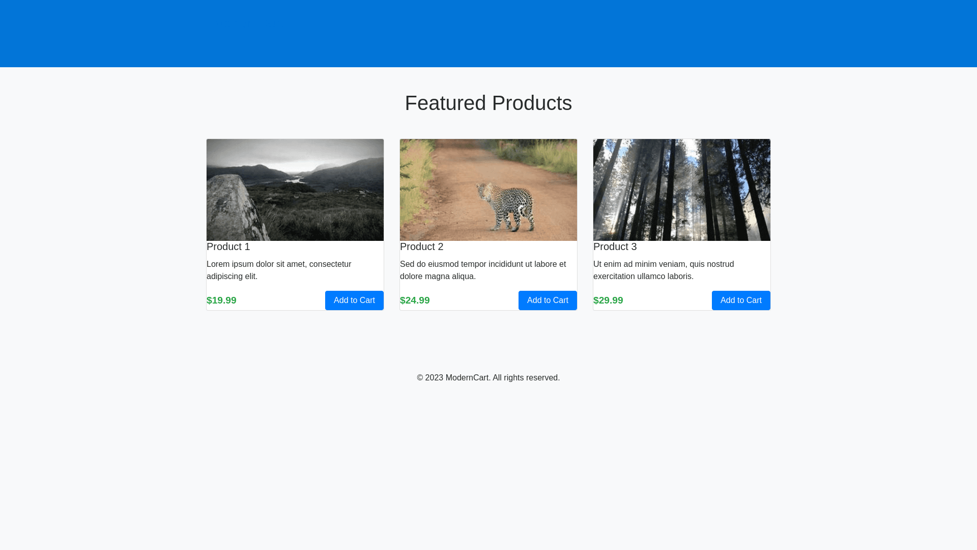Click the $19.99 price label

221,300
